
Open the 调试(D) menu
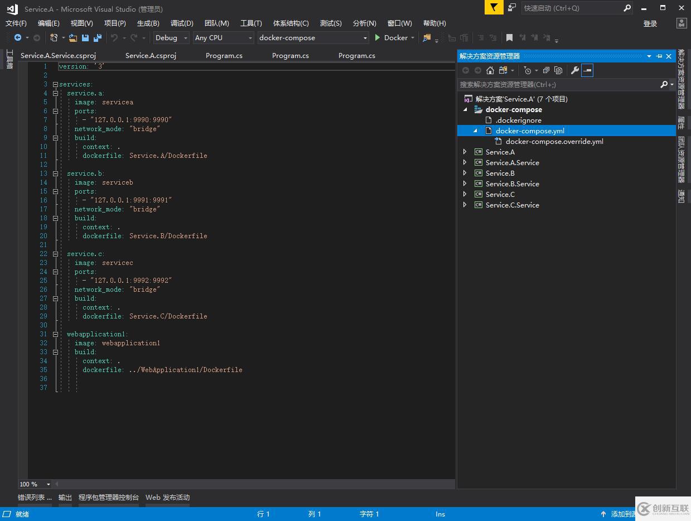click(182, 23)
